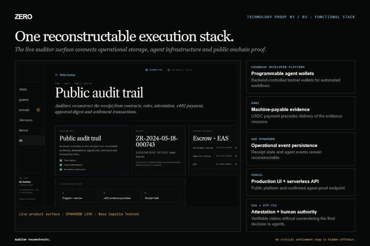Click the orange Approvals count badge
Viewport: 370px width, 246px height.
point(38,110)
